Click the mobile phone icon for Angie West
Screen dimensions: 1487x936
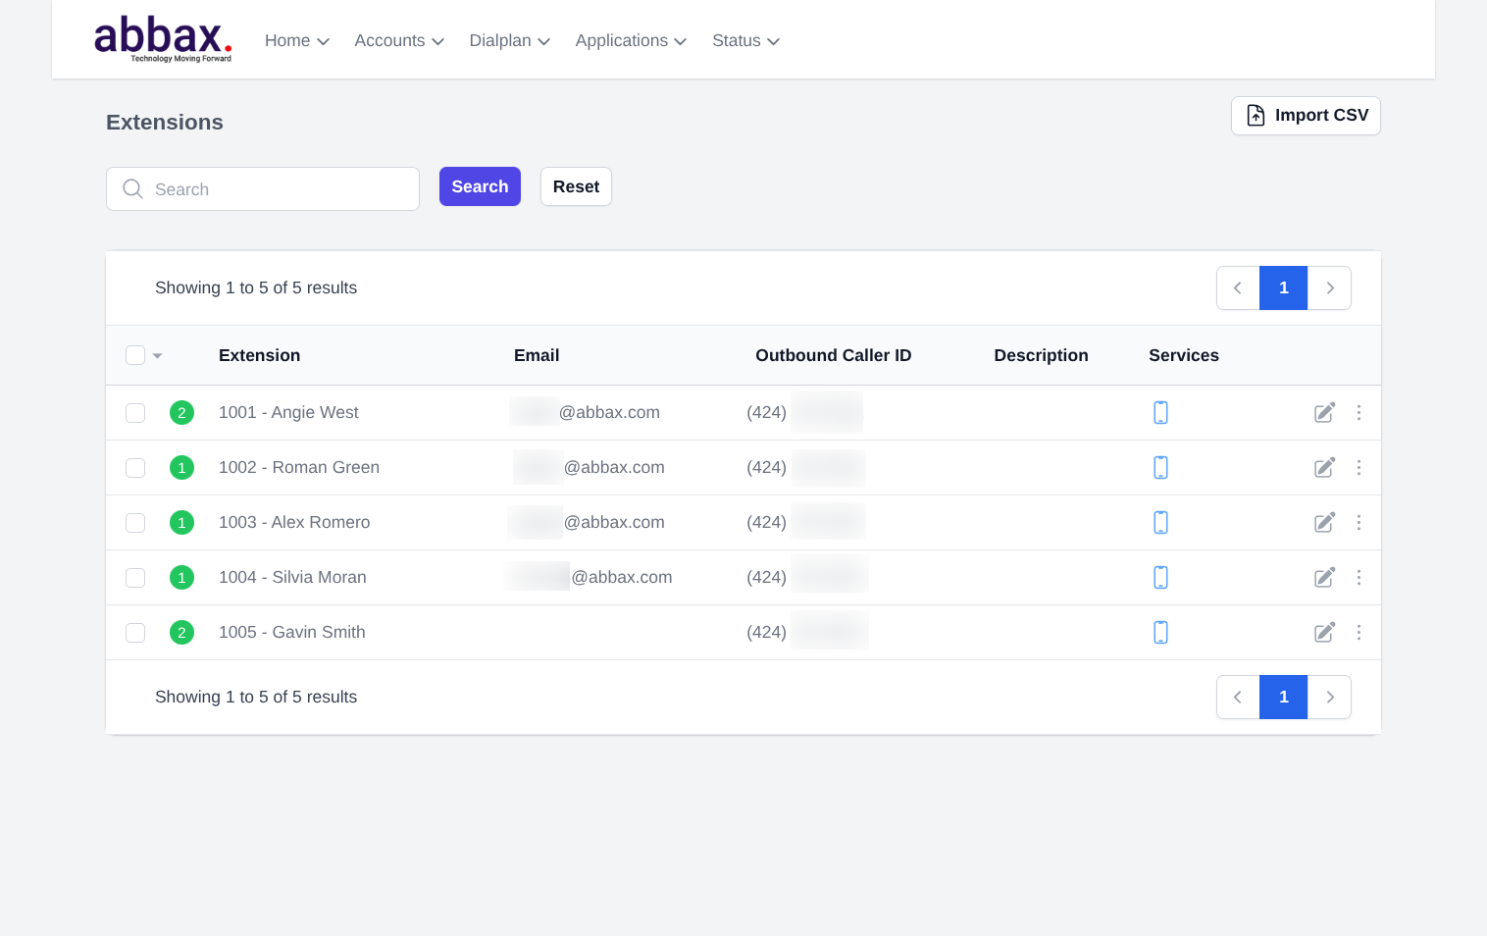1160,413
